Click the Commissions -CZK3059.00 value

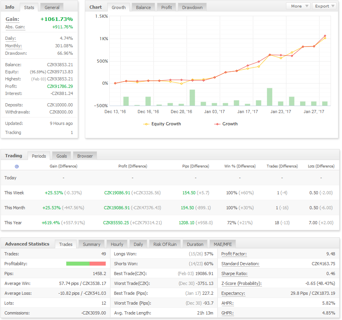click(93, 313)
